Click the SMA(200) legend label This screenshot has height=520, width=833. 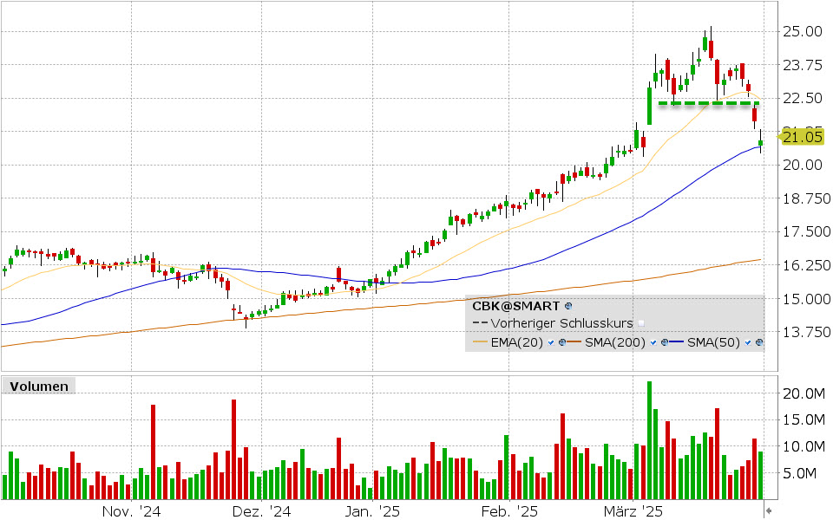point(615,343)
